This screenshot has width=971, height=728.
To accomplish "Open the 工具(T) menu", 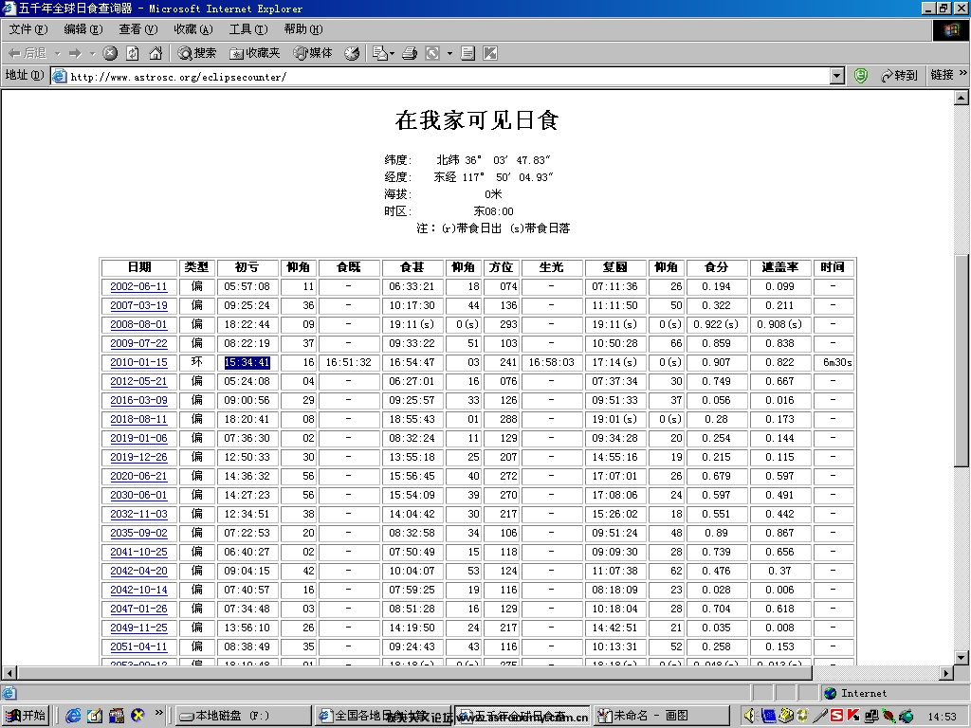I will (247, 29).
